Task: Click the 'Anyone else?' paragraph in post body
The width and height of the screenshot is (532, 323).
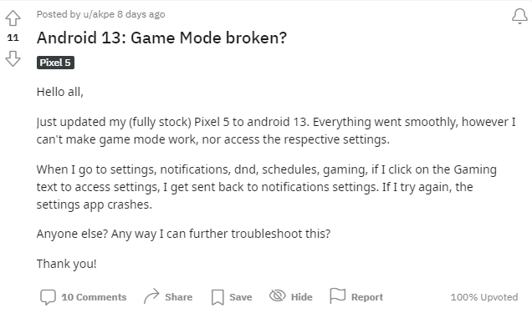Action: pos(183,234)
